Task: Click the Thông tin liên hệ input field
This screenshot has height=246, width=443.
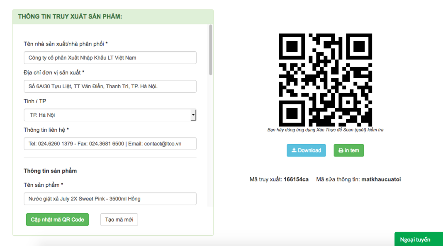Action: 110,144
